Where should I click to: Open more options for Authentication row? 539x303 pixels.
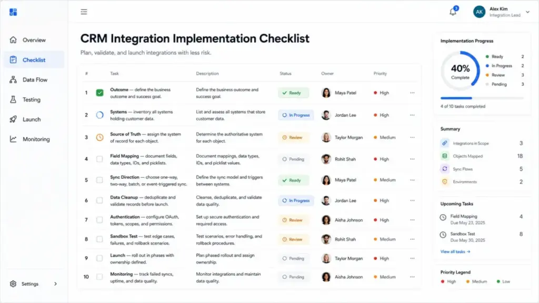(x=412, y=220)
